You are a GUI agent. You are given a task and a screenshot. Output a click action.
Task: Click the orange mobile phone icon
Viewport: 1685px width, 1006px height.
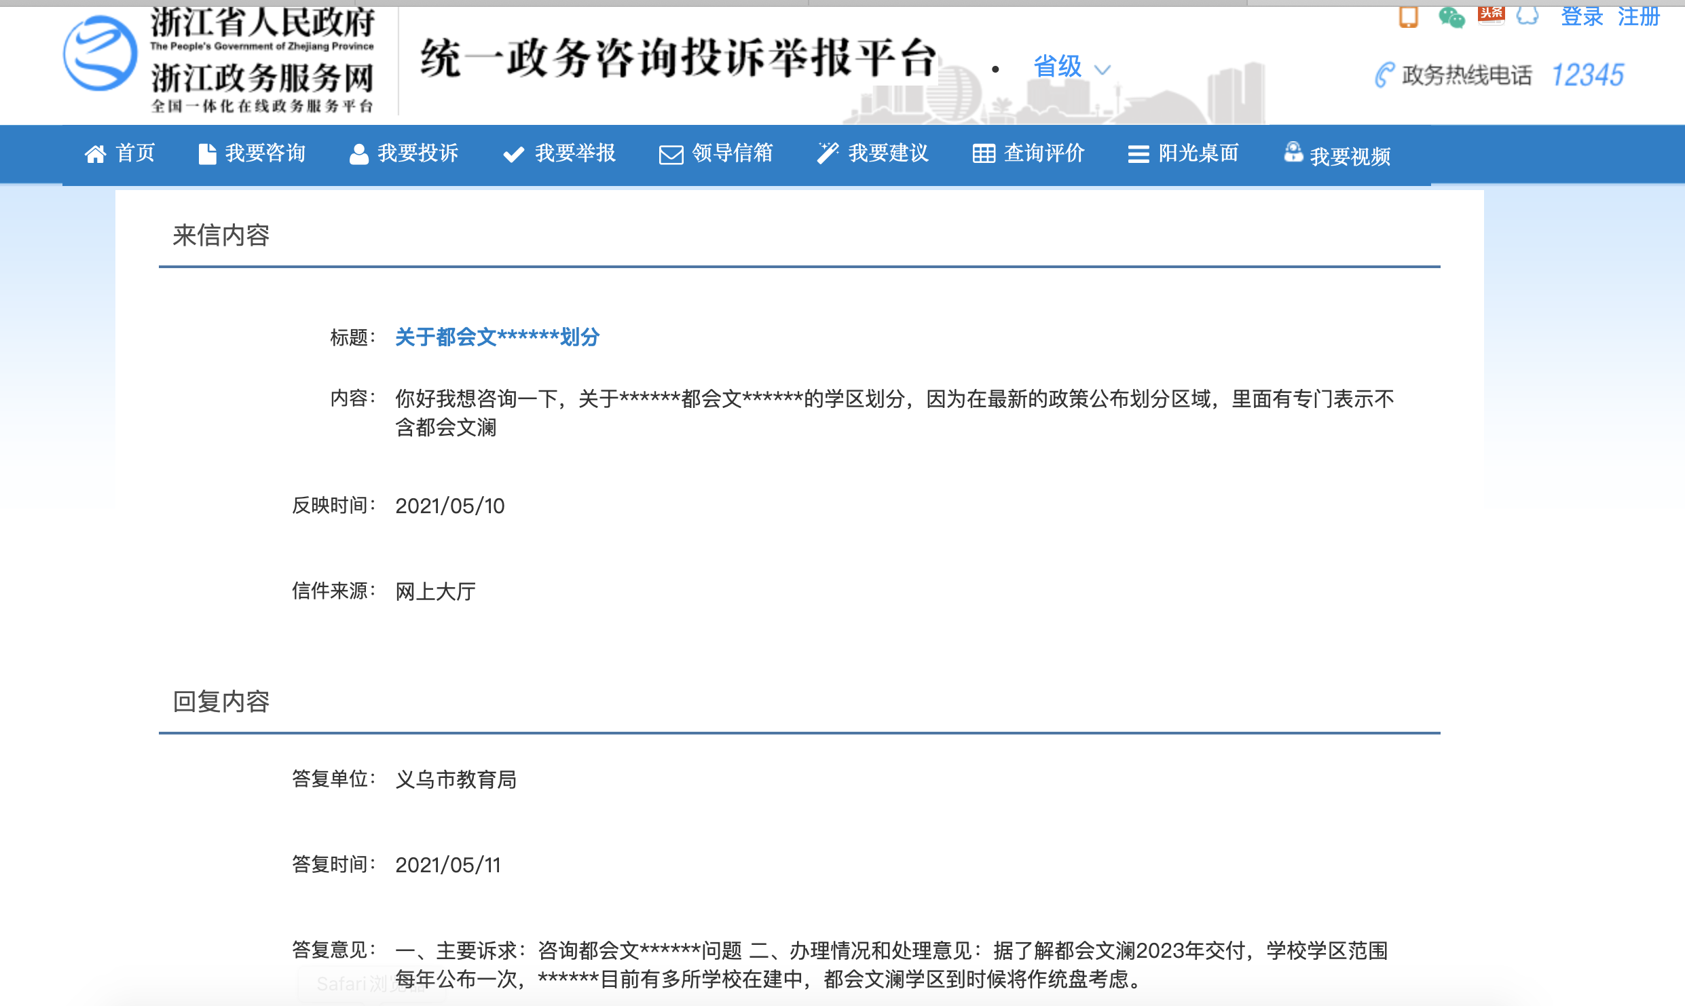coord(1409,16)
